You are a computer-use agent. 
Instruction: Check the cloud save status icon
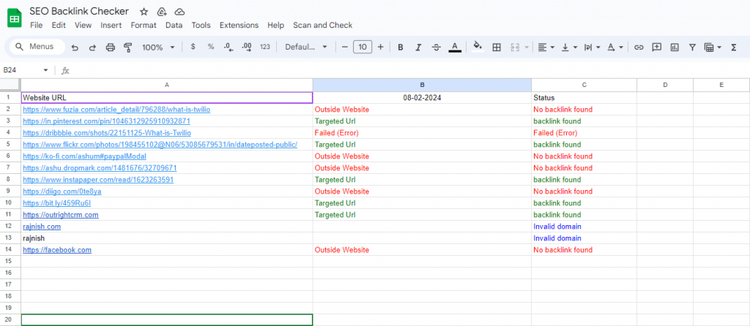tap(179, 12)
